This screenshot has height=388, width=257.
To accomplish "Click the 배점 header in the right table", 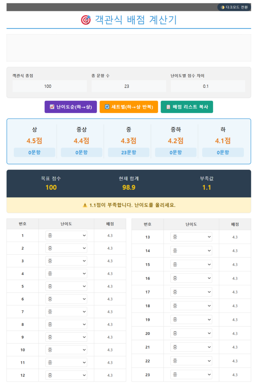I will 235,224.
